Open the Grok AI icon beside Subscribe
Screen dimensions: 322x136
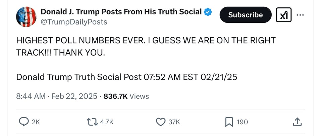tap(283, 15)
